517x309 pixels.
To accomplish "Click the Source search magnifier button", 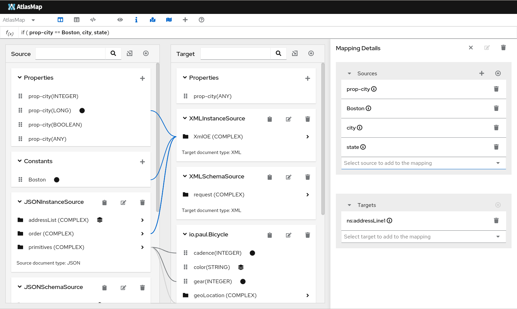I will click(113, 53).
